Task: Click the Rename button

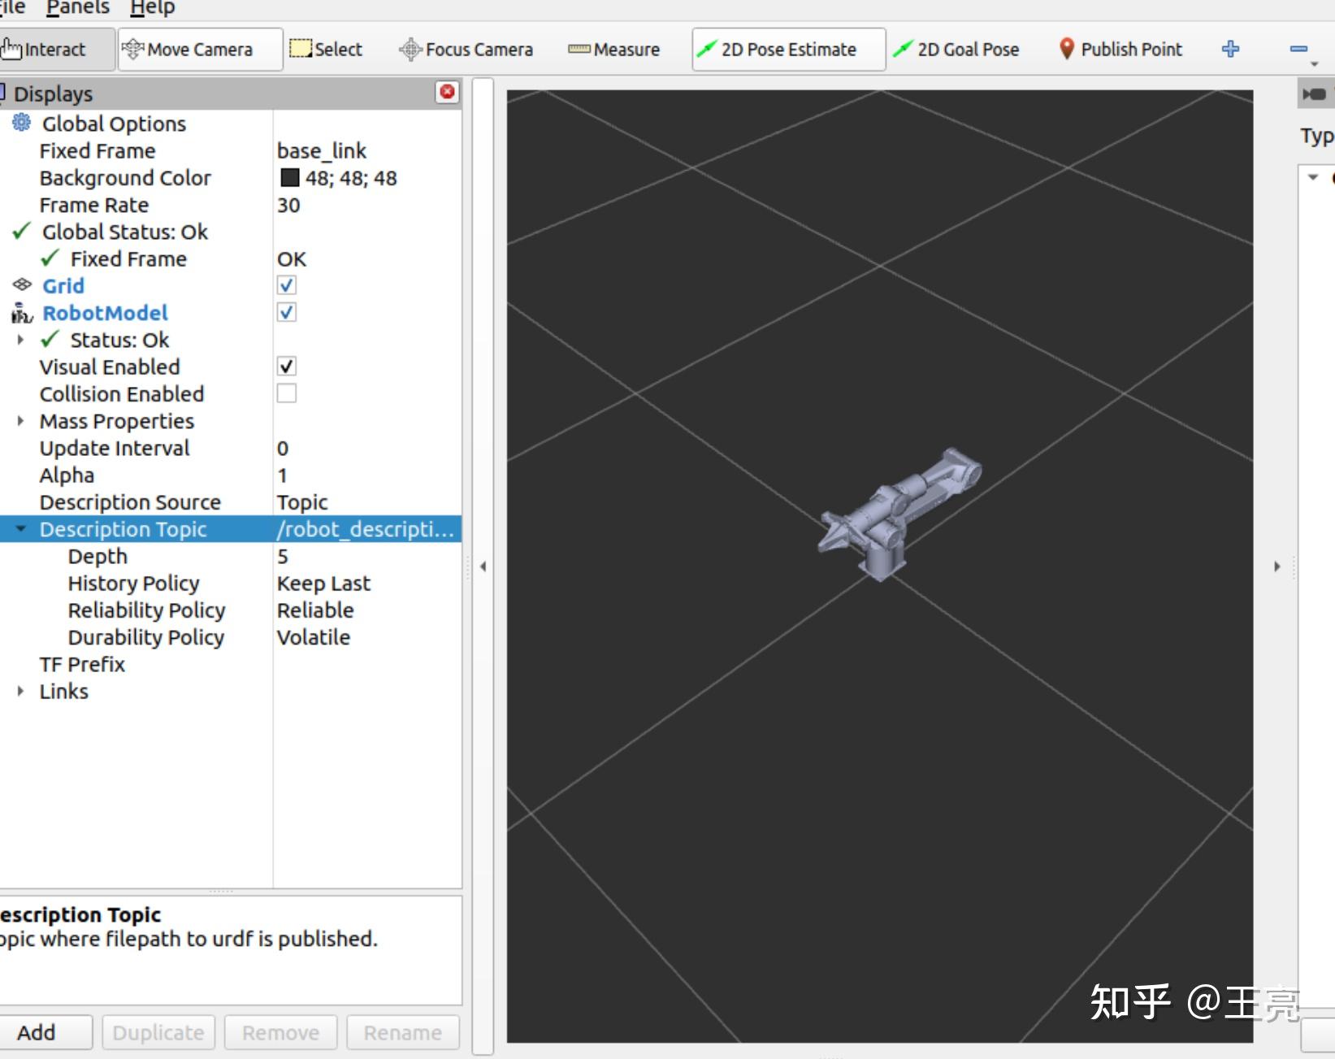Action: (403, 1032)
